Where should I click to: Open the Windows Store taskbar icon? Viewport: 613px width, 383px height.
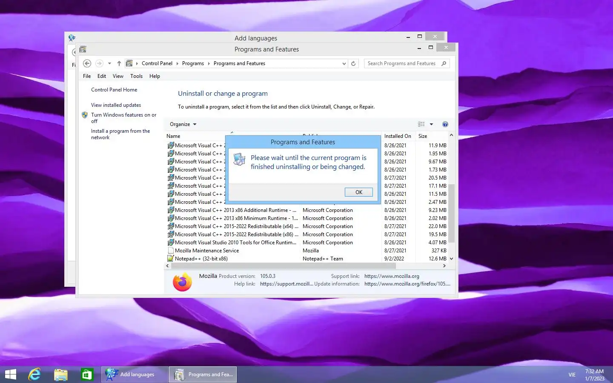pos(87,374)
